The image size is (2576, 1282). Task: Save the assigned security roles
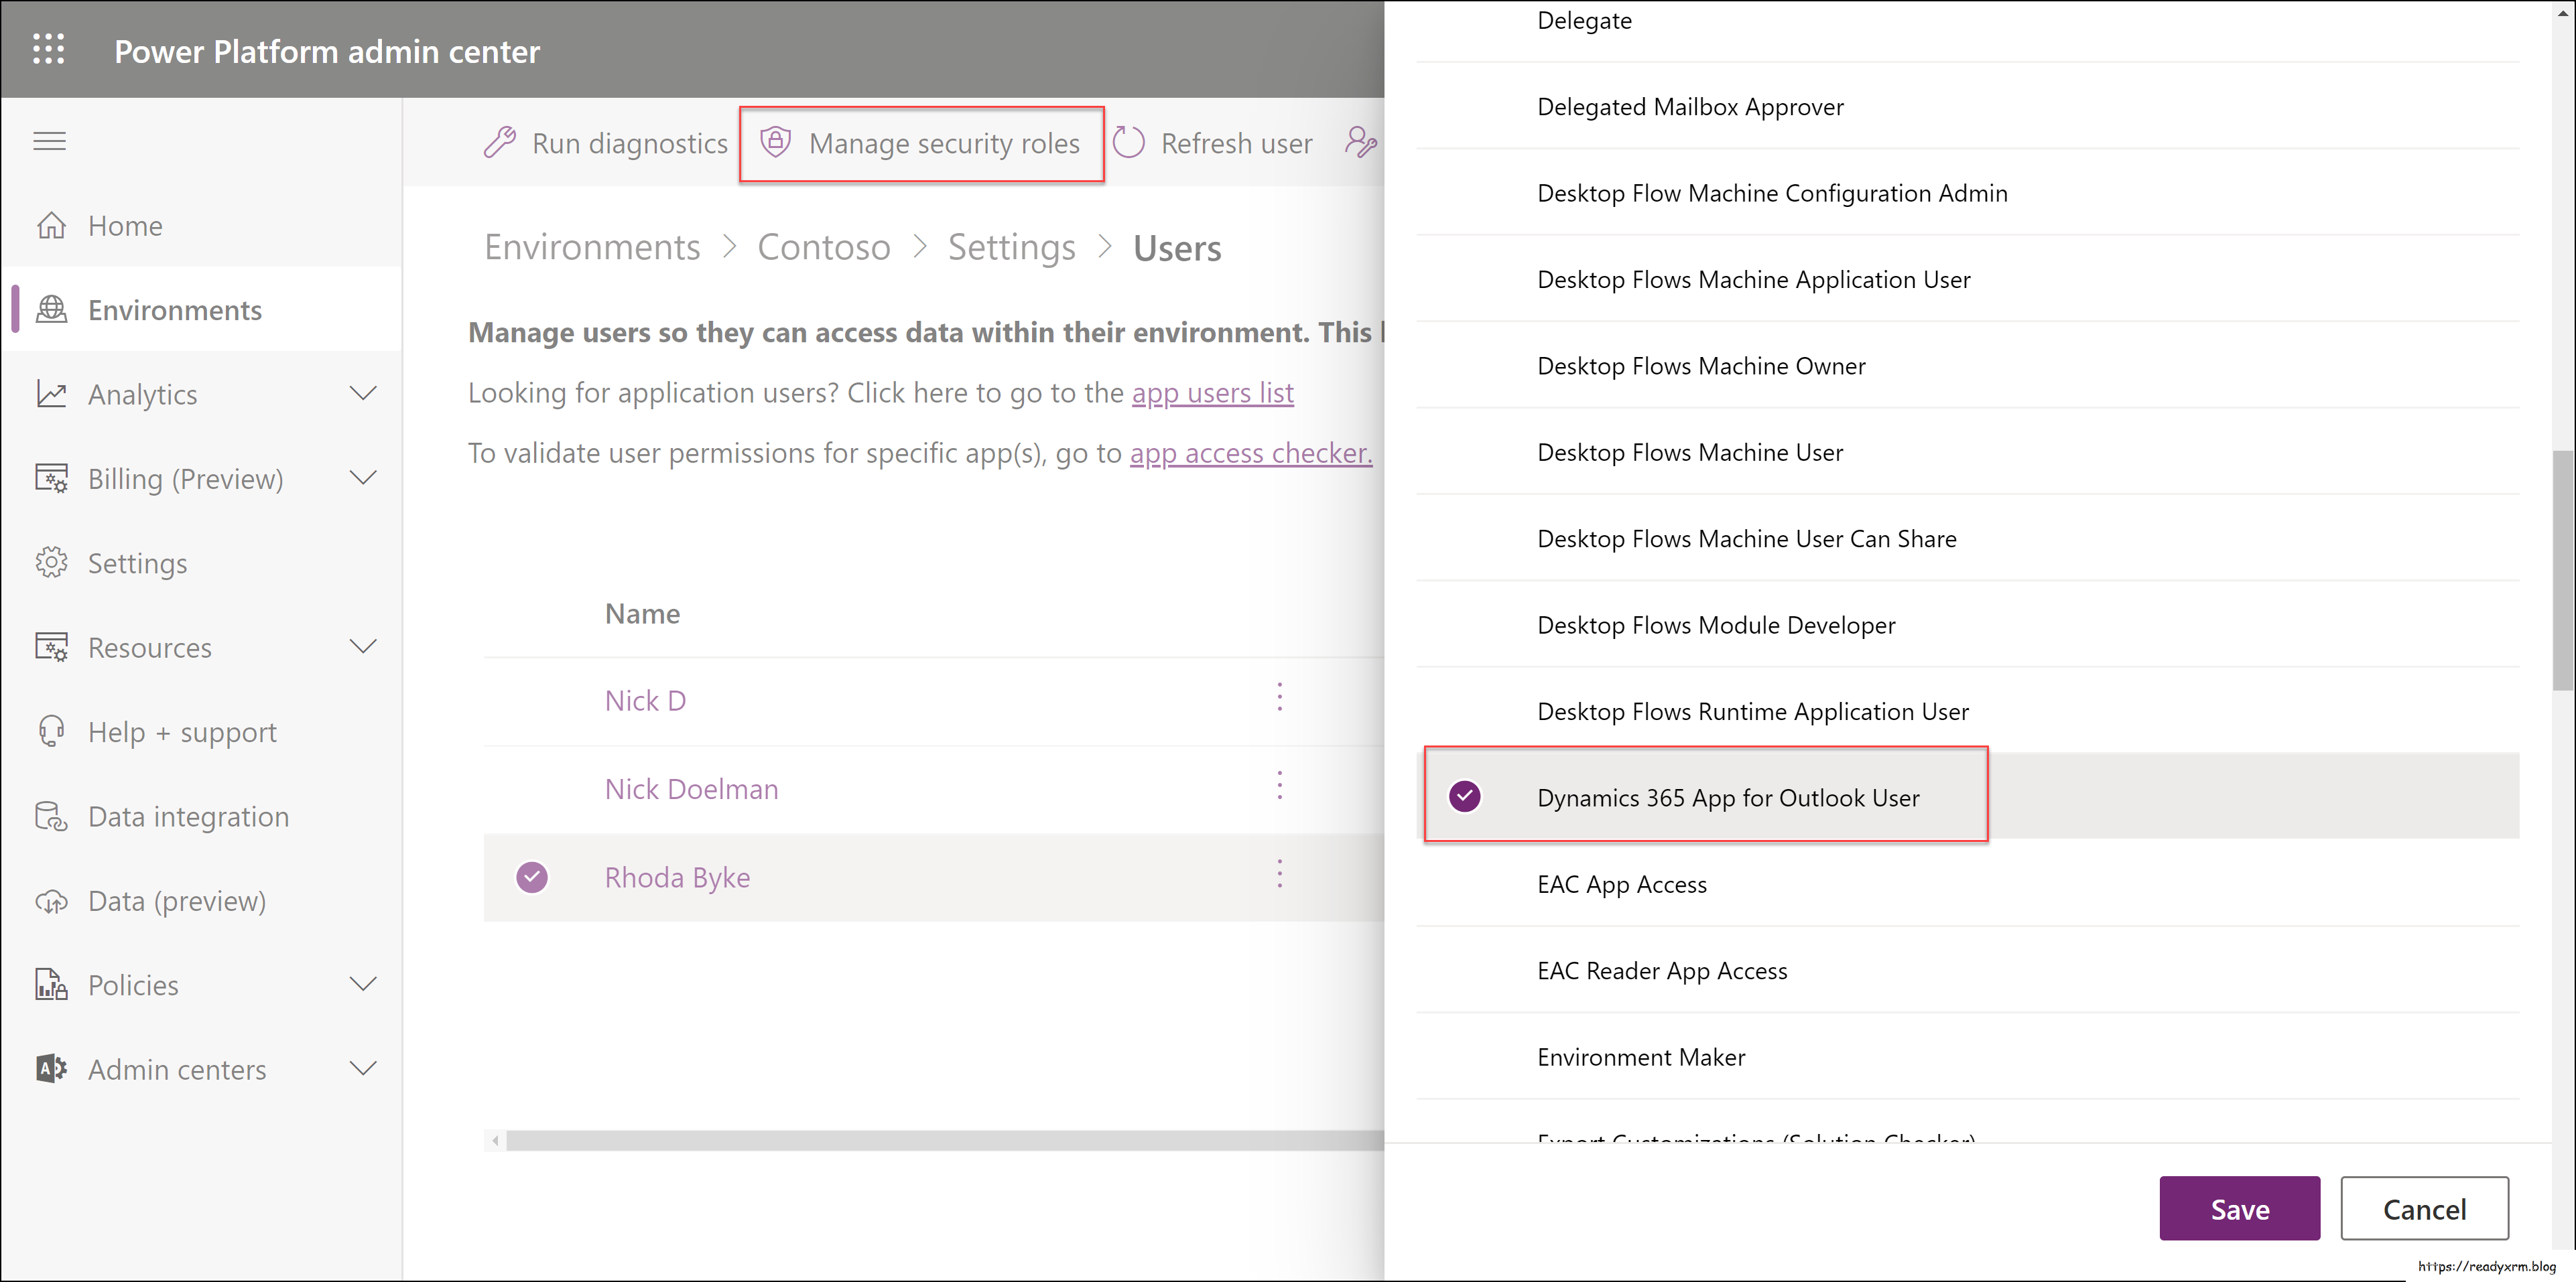coord(2239,1208)
